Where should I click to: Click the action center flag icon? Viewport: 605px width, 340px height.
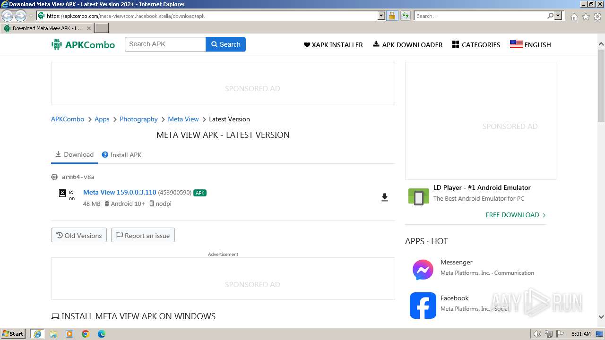[x=560, y=334]
